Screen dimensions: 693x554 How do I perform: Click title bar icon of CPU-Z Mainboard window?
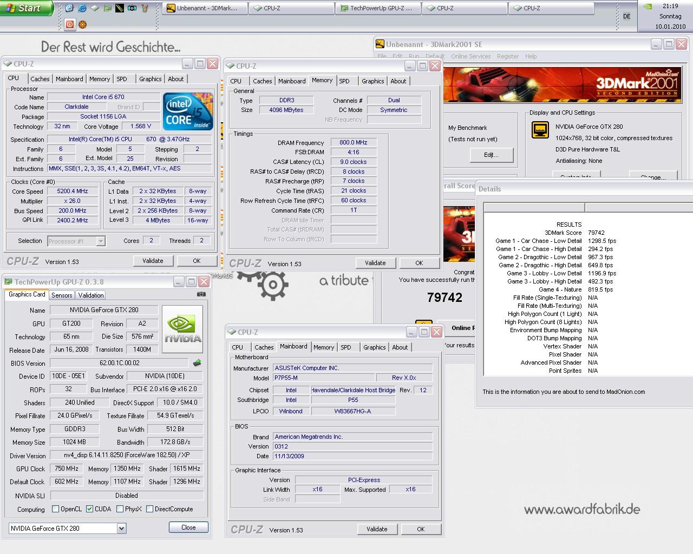(232, 332)
